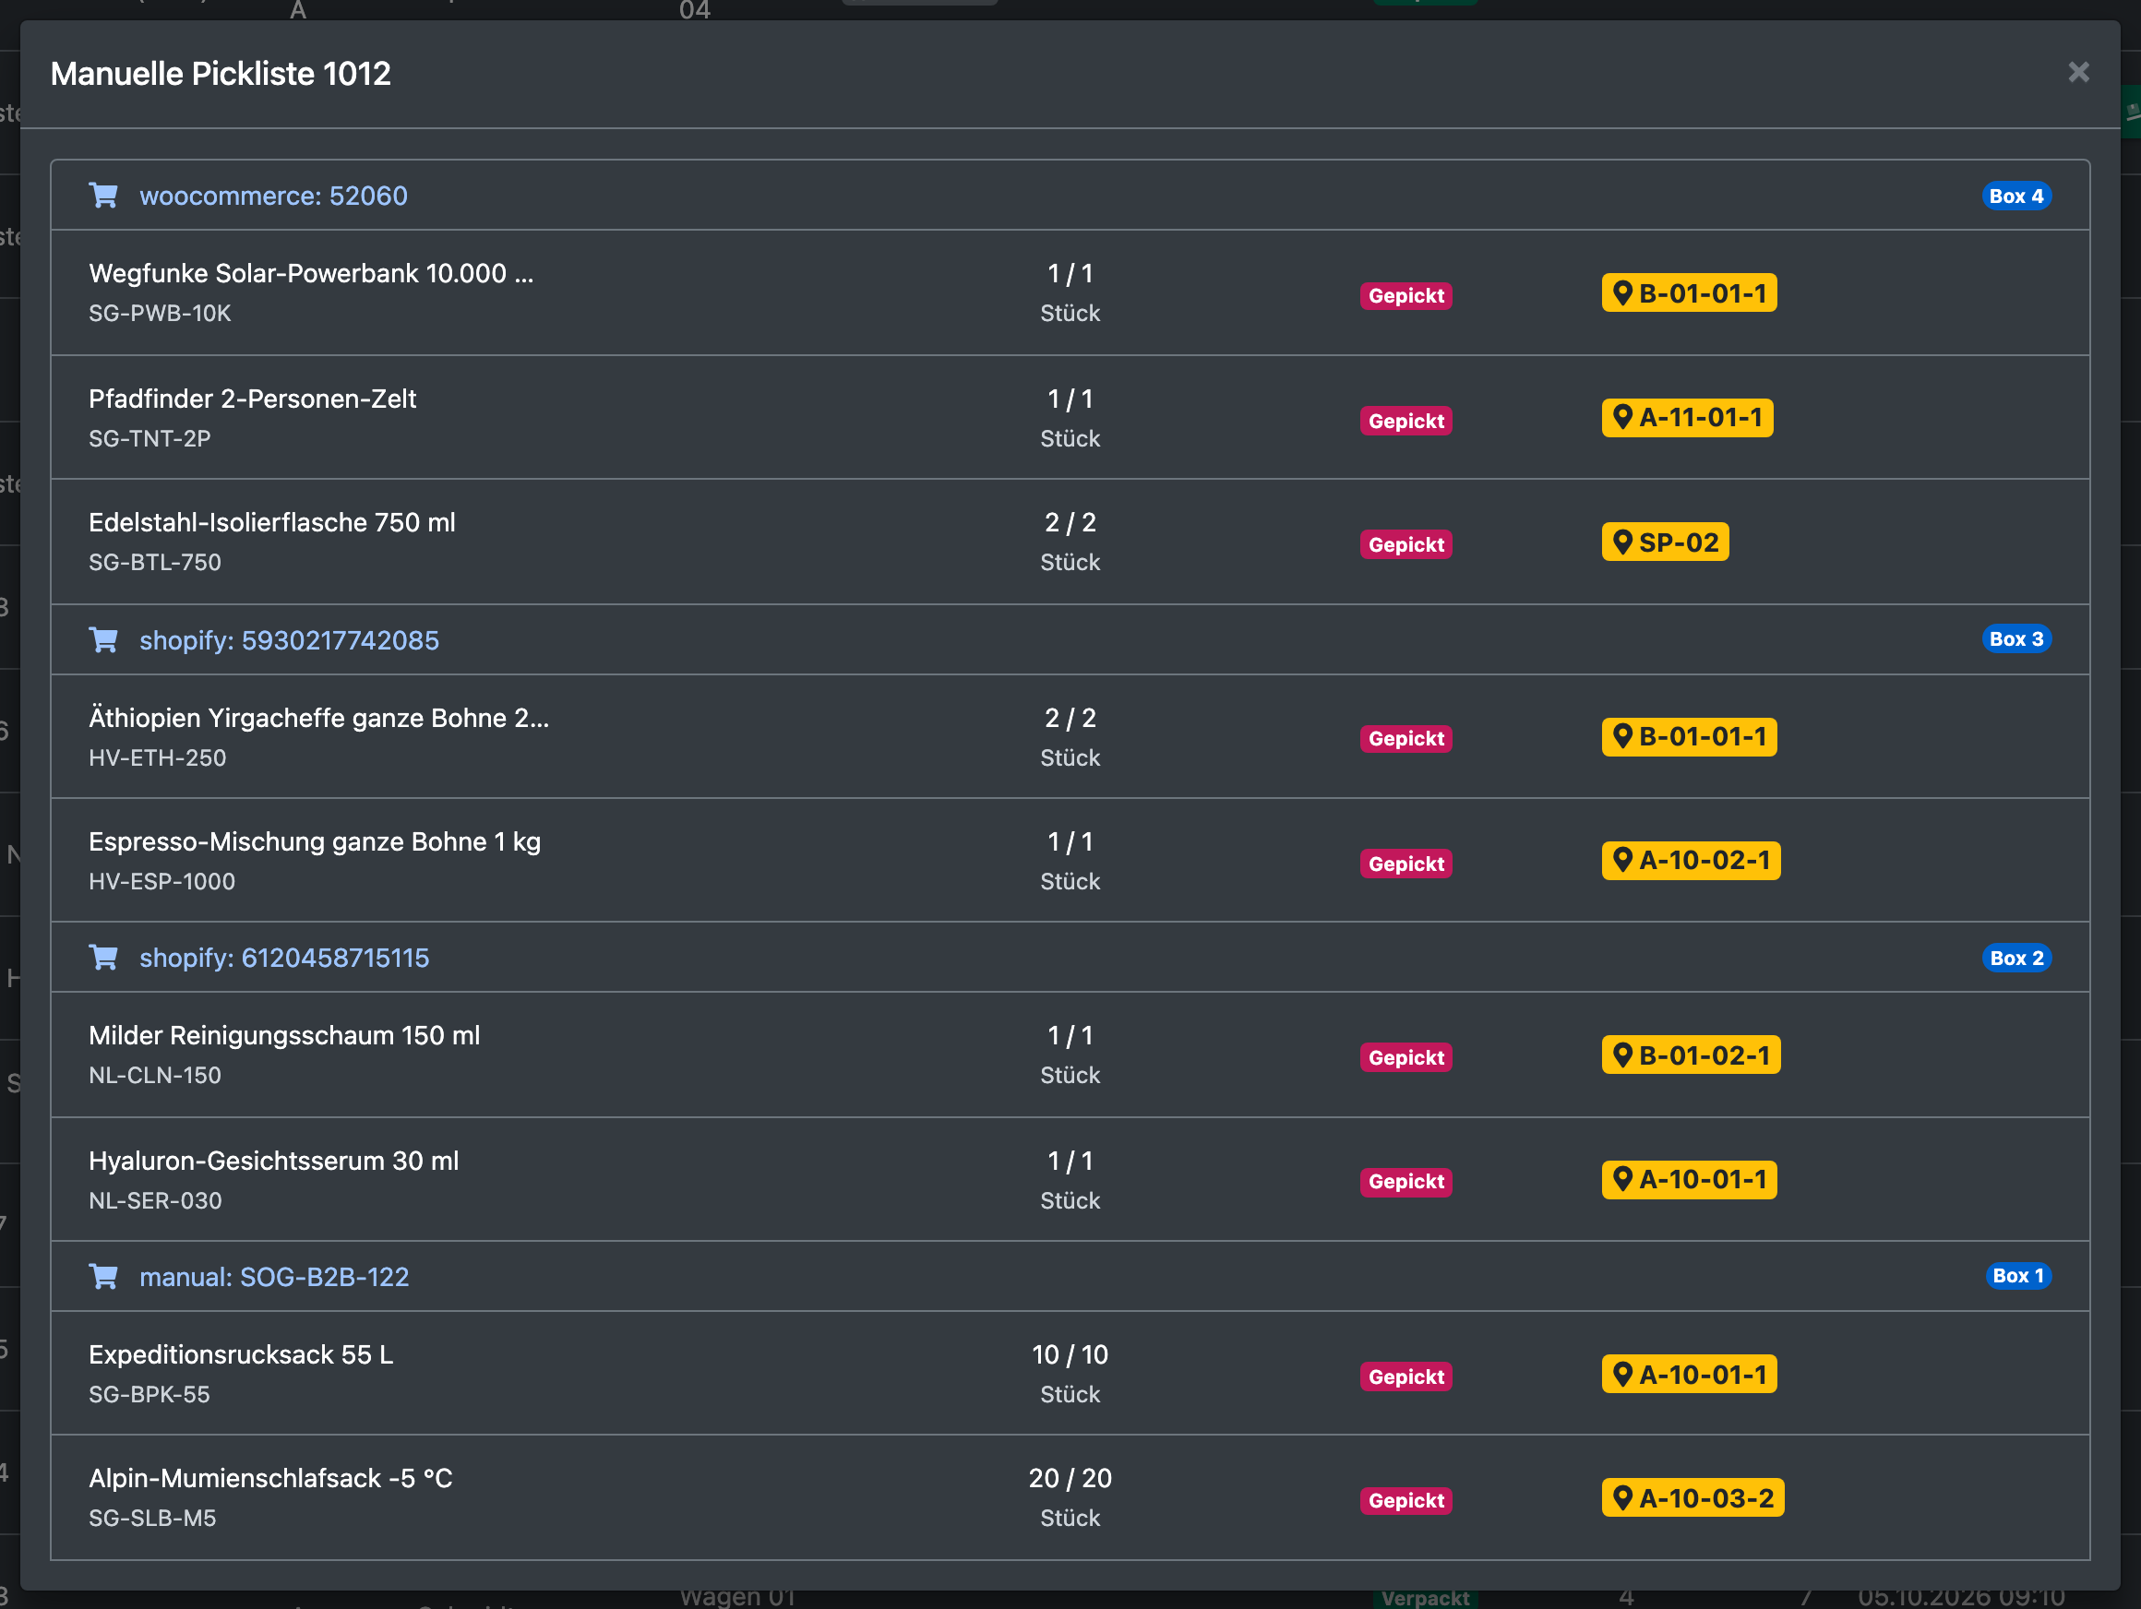
Task: Click Gepickt status on Pfadfinder 2-Personen-Zelt
Action: coord(1405,420)
